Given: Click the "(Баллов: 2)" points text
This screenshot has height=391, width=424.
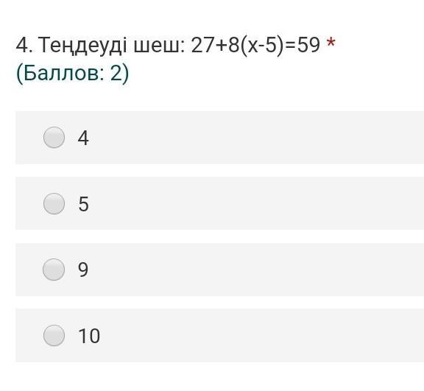Looking at the screenshot, I should point(73,74).
